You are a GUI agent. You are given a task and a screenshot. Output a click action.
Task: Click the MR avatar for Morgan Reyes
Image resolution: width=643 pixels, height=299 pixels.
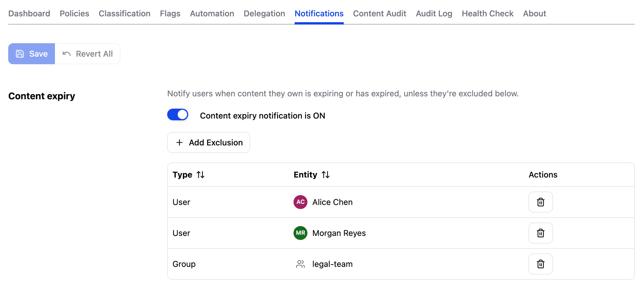click(x=300, y=233)
